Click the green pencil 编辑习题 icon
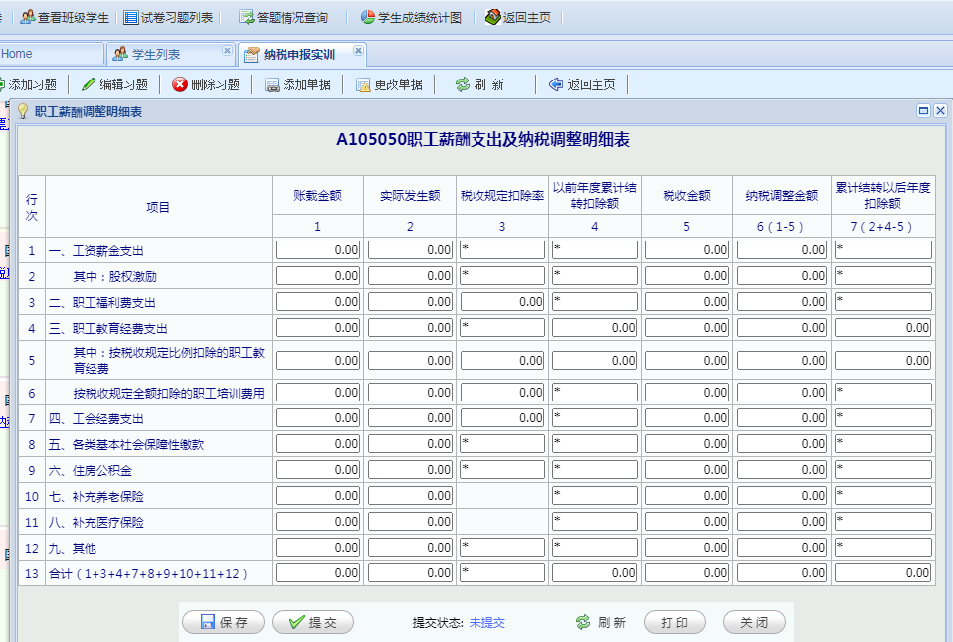The image size is (953, 642). tap(89, 84)
